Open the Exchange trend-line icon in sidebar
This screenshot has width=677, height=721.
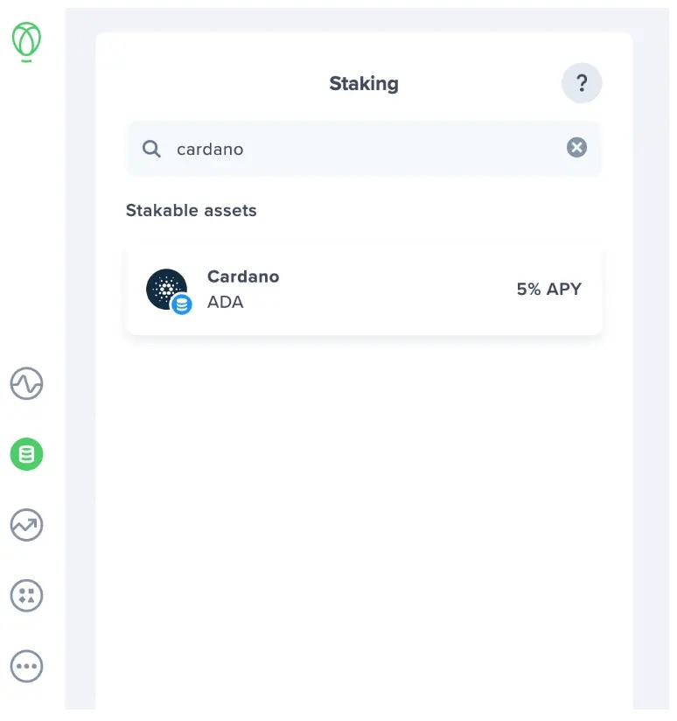click(25, 525)
